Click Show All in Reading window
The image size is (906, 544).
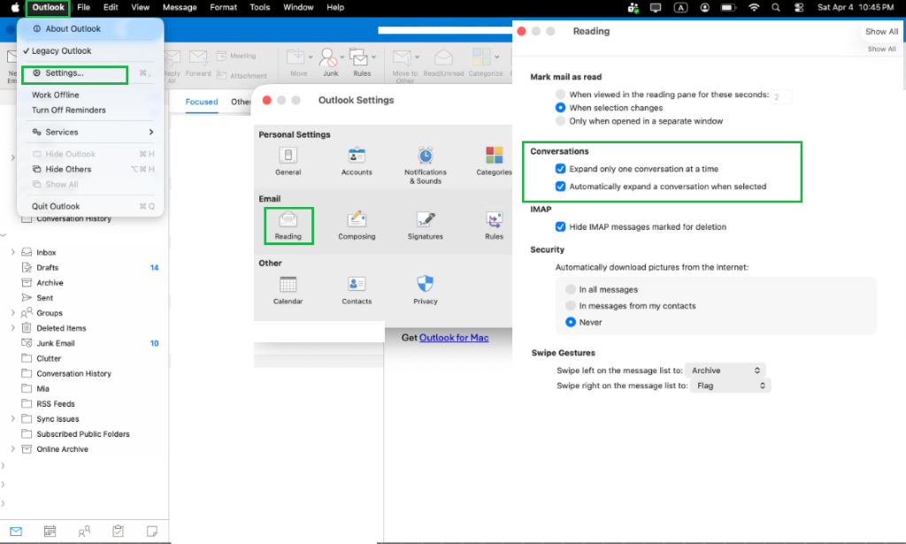click(x=881, y=32)
